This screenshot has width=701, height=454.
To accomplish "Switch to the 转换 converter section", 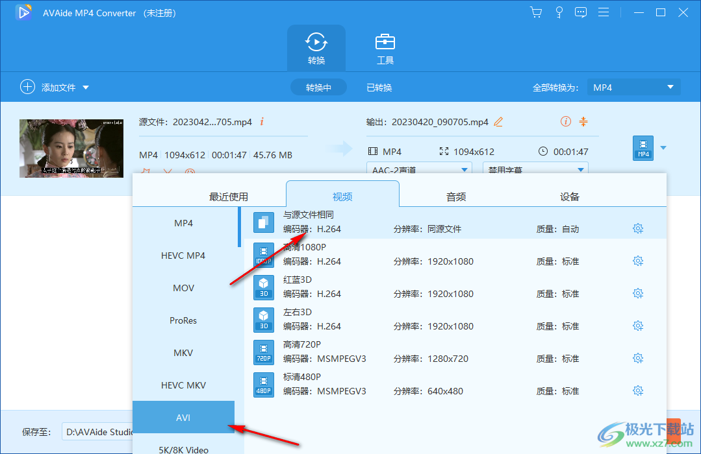I will tap(316, 48).
